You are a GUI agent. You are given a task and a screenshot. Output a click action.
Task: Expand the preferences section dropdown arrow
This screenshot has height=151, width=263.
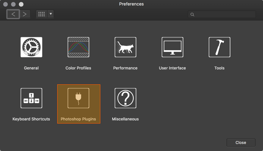(x=51, y=14)
